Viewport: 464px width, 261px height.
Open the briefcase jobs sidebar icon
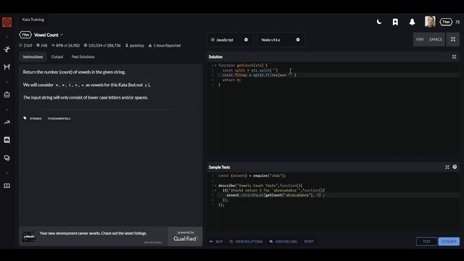[7, 95]
